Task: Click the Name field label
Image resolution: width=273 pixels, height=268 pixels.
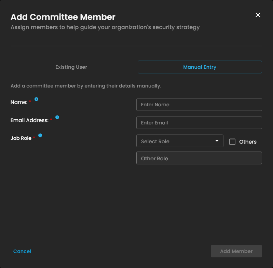Action: click(x=19, y=102)
